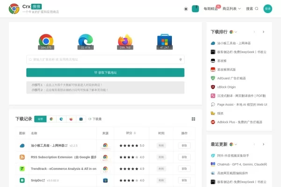Focus the extension name or store URL input
The height and width of the screenshot is (187, 281).
(105, 59)
